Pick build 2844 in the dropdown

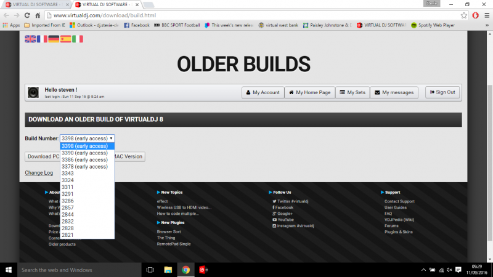88,214
